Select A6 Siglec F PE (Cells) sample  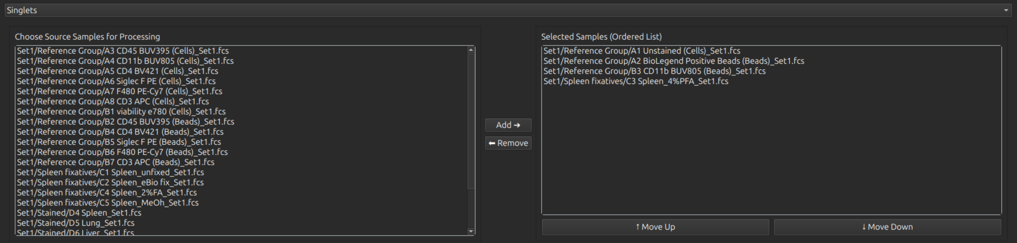pyautogui.click(x=241, y=81)
